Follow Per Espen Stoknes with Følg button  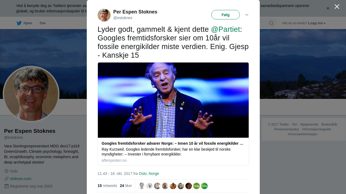click(x=225, y=15)
